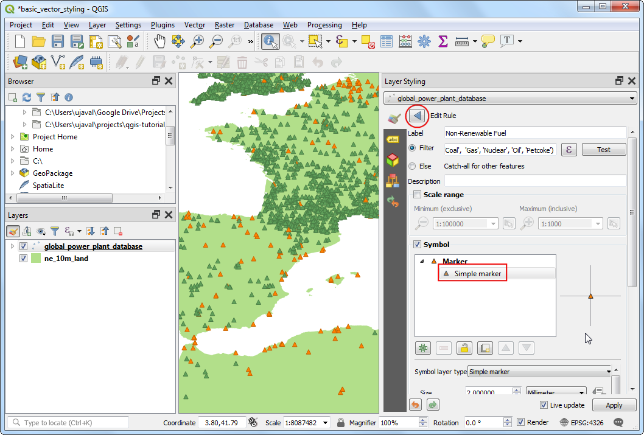Click the Label field containing Non-Renewable Fuel
This screenshot has width=644, height=435.
[534, 133]
